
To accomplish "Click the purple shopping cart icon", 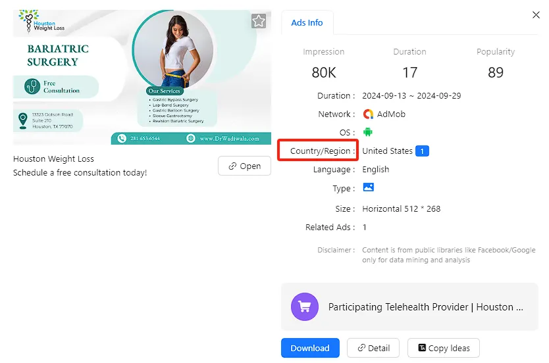I will click(x=305, y=306).
